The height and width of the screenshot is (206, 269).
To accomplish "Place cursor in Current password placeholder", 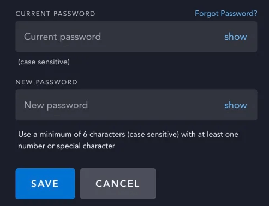I will tap(62, 37).
